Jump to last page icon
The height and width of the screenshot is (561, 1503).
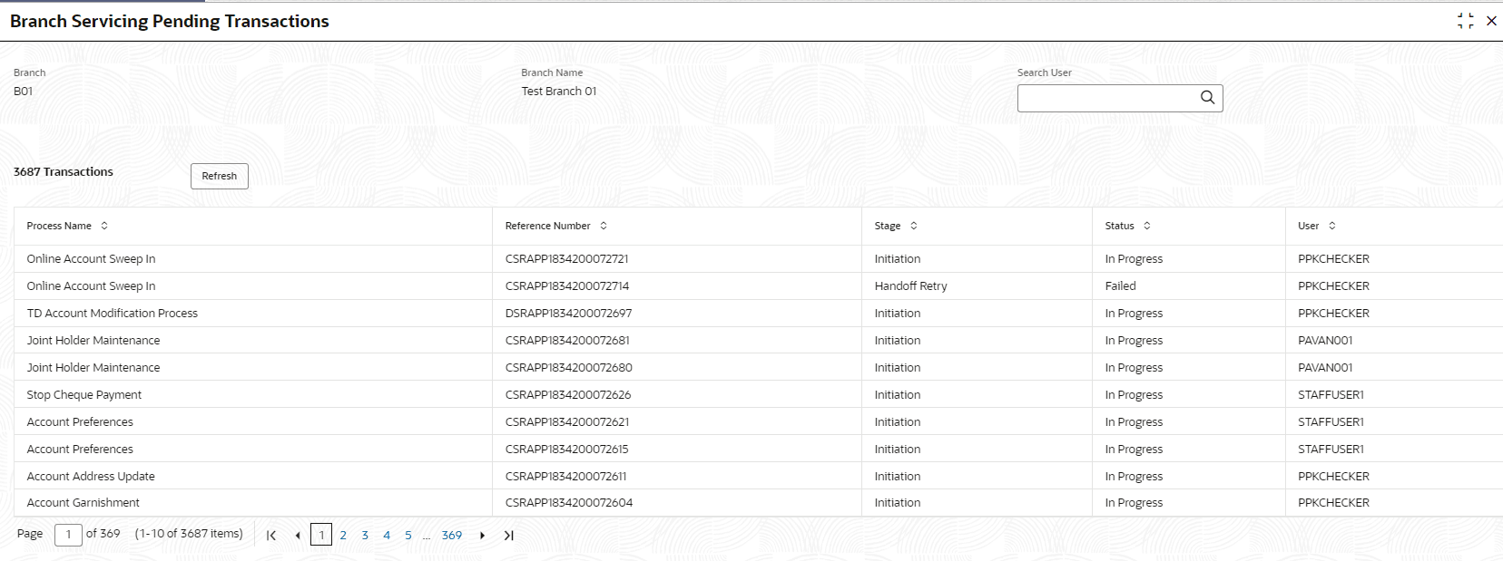pyautogui.click(x=509, y=536)
